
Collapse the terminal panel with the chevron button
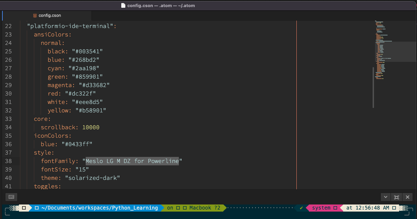(x=385, y=197)
